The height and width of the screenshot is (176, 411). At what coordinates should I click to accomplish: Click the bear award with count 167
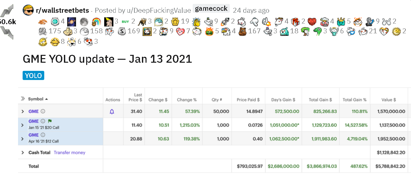click(x=243, y=31)
